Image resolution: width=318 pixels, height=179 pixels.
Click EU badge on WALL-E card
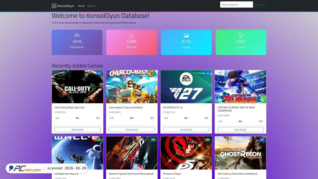[99, 140]
